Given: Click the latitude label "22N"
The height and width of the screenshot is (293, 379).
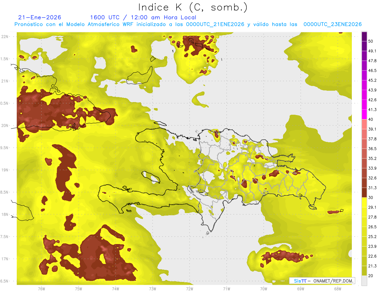Looking at the screenshot, I should (x=5, y=37).
